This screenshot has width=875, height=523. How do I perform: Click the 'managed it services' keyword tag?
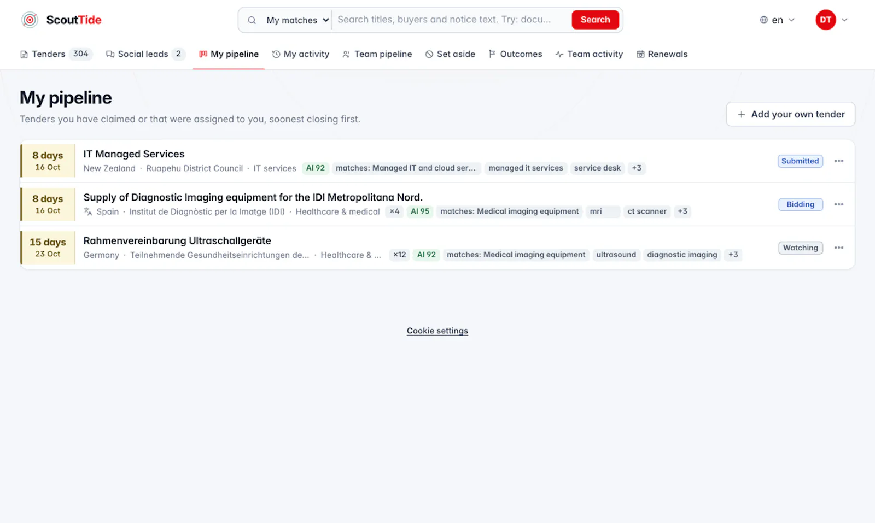tap(526, 168)
